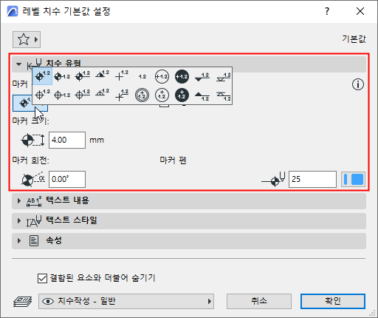The width and height of the screenshot is (378, 318).
Task: Select empty crosshair marker with inline text
Action: [62, 95]
